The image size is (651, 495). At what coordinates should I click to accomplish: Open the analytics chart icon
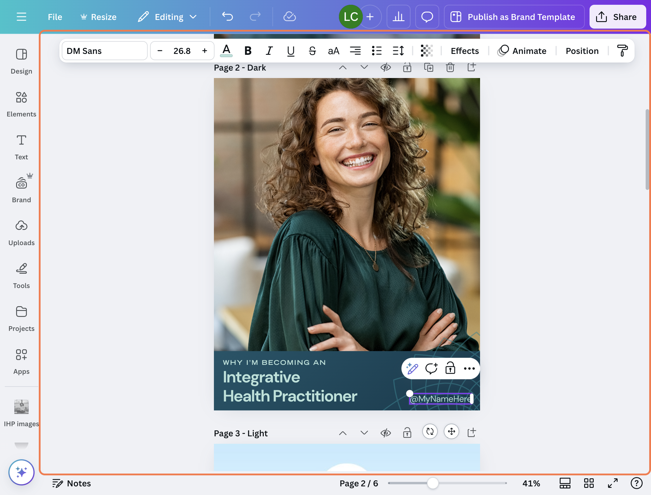pos(398,17)
